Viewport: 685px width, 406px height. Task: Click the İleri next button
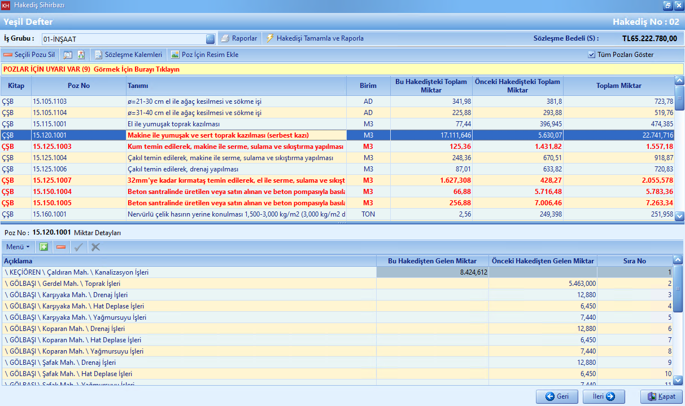[x=604, y=396]
